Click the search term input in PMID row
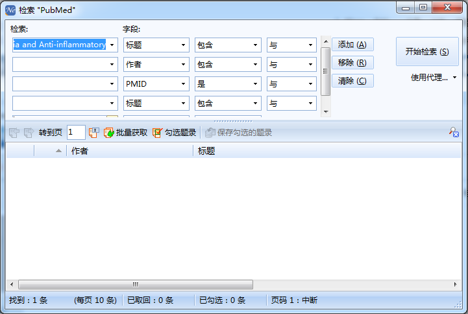468x314 pixels. (x=60, y=84)
